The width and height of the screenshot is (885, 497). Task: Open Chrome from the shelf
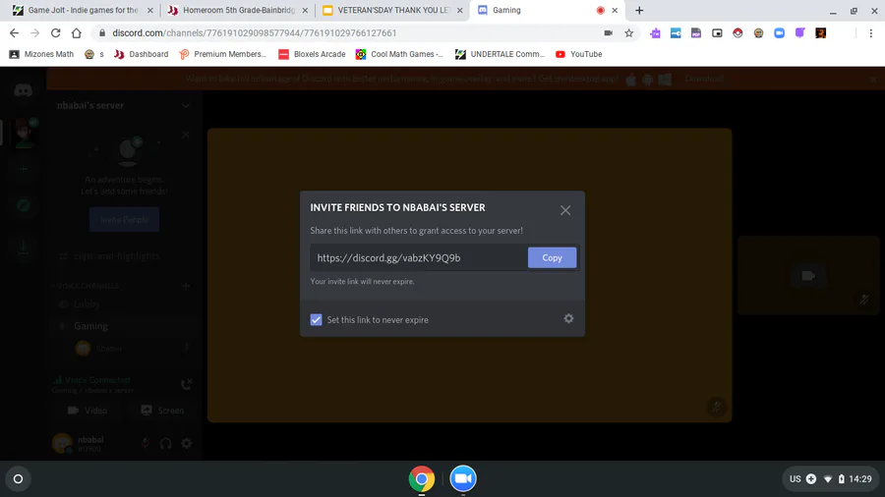coord(422,479)
